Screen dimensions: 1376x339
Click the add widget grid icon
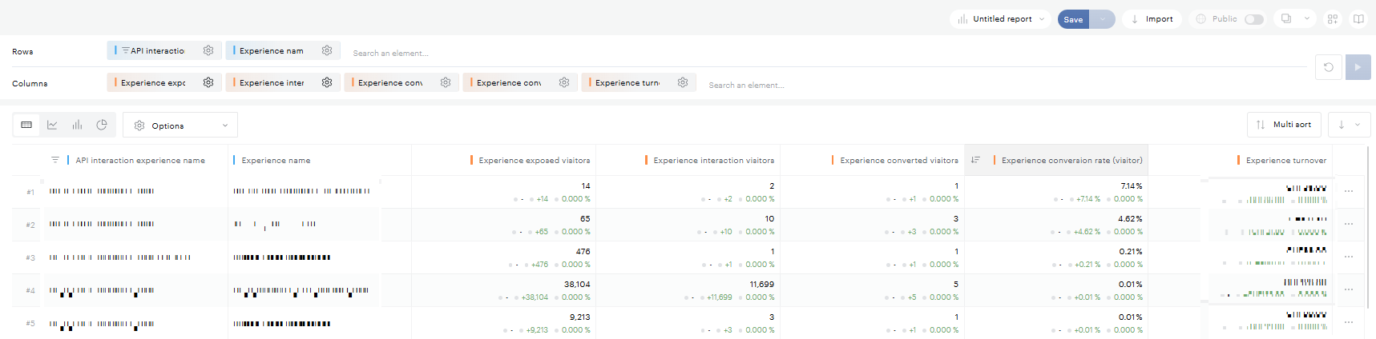(1333, 19)
